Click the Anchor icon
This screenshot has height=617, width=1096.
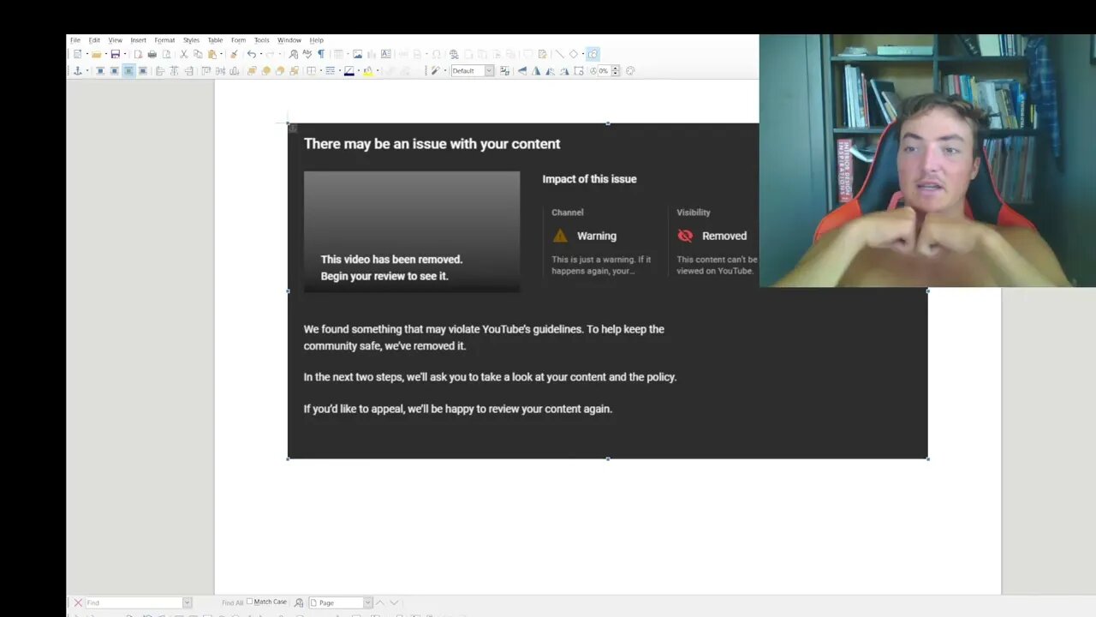pos(77,71)
